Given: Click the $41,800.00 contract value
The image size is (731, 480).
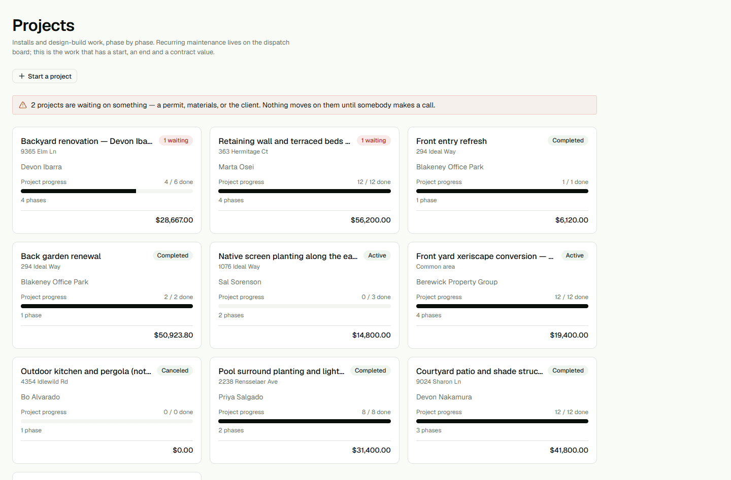Looking at the screenshot, I should [x=569, y=450].
